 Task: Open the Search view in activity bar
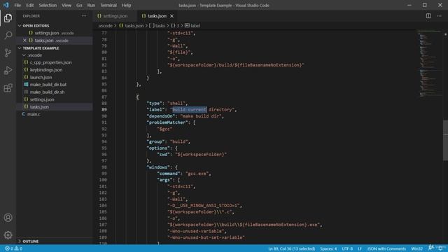coord(8,36)
